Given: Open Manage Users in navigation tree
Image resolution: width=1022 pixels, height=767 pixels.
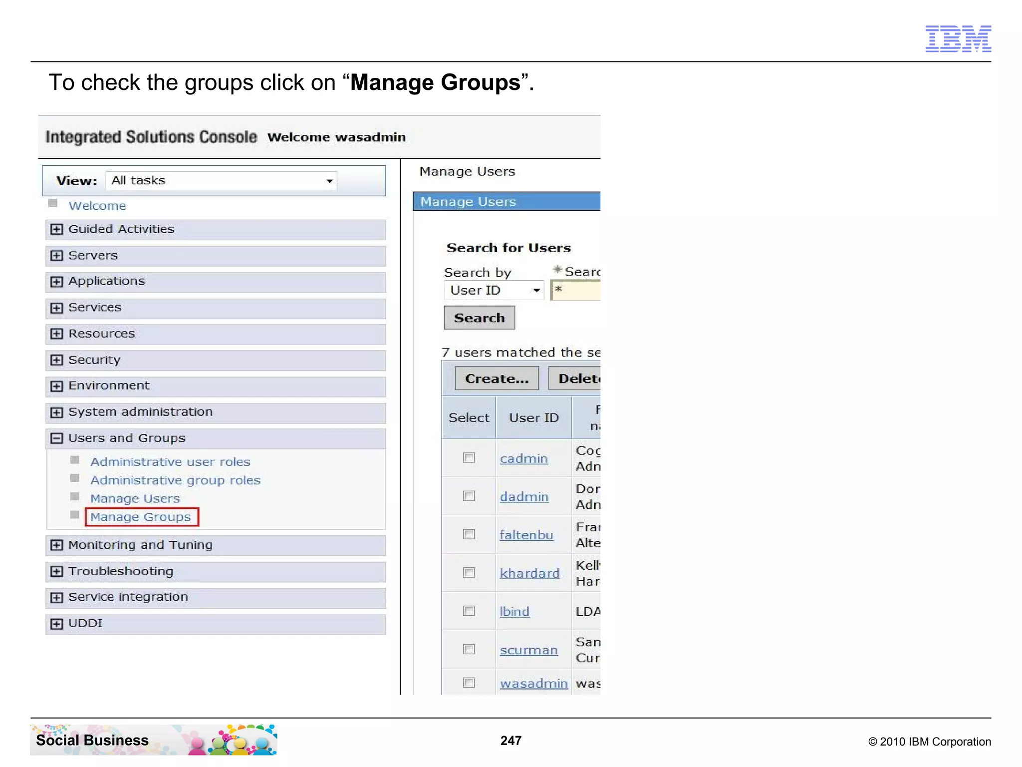Looking at the screenshot, I should click(135, 499).
